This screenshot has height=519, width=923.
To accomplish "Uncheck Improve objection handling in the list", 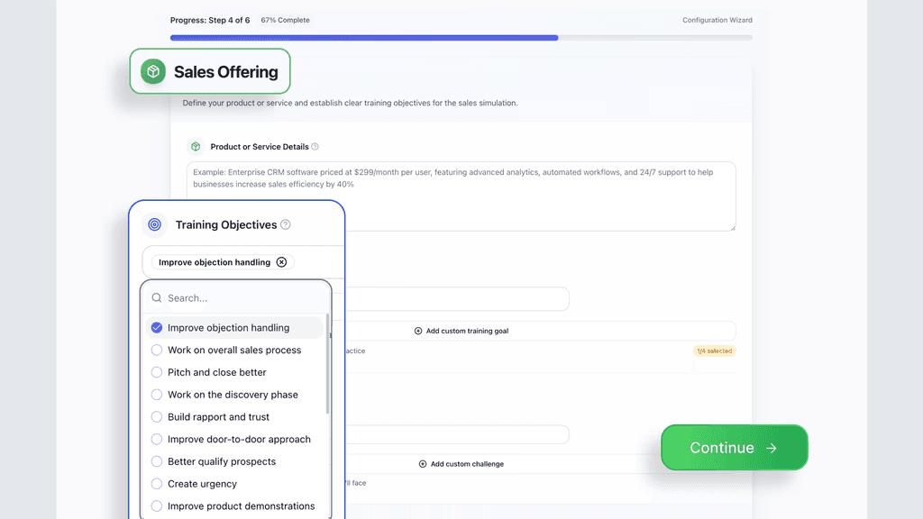I will coord(157,327).
